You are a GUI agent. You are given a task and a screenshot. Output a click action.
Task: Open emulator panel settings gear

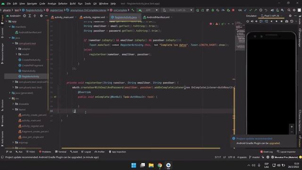click(x=290, y=16)
